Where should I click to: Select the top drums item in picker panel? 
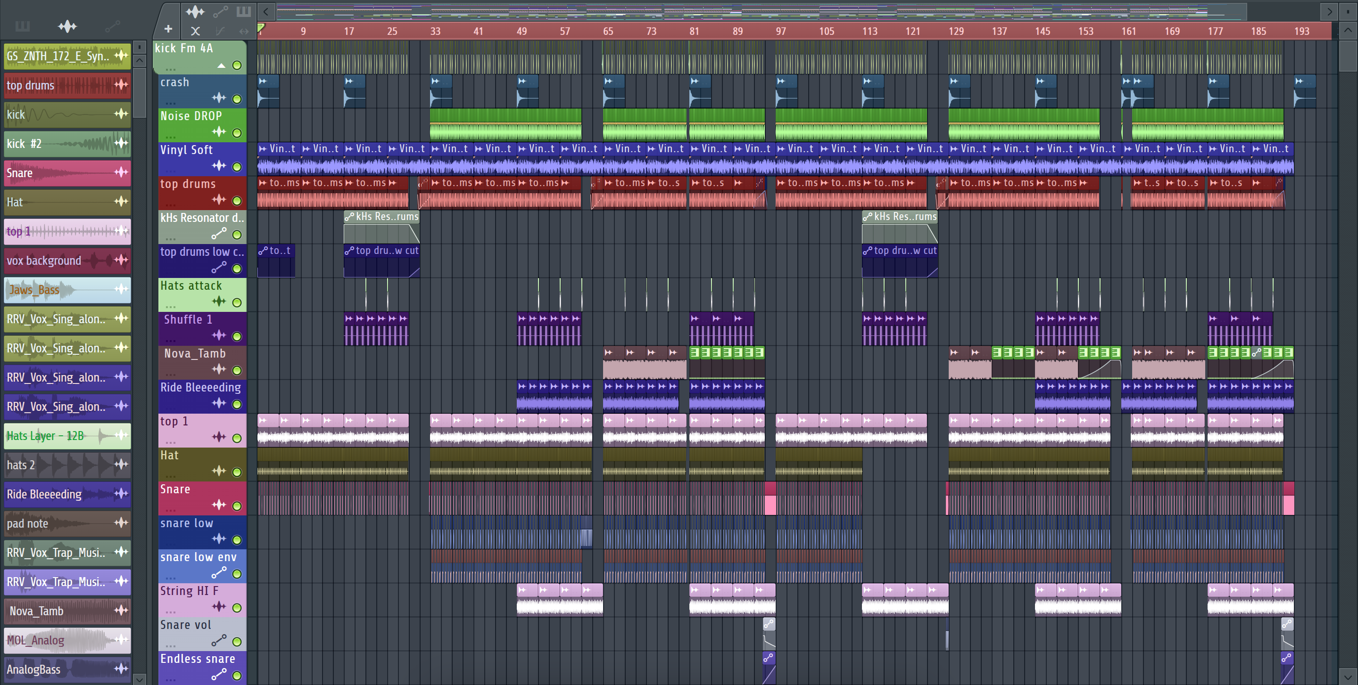tap(67, 85)
